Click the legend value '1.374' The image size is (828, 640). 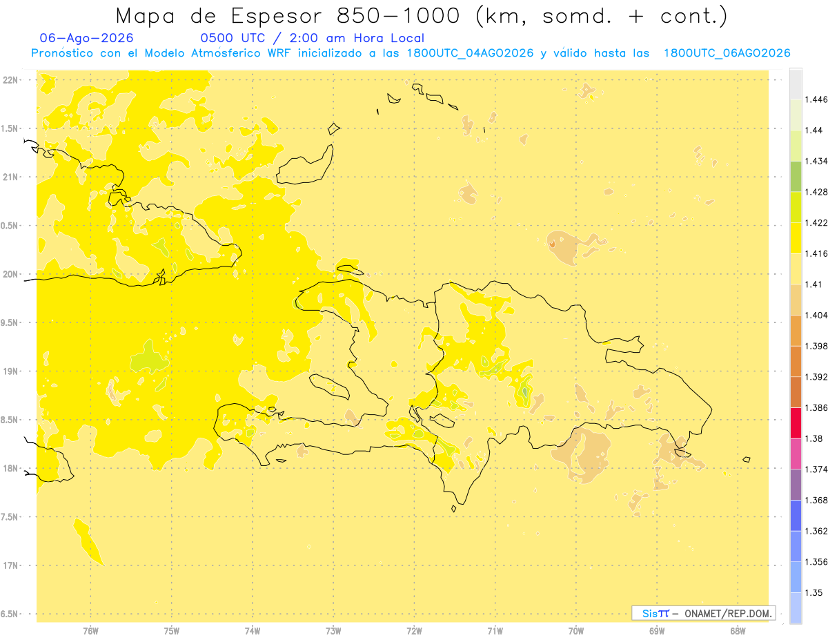(x=817, y=469)
